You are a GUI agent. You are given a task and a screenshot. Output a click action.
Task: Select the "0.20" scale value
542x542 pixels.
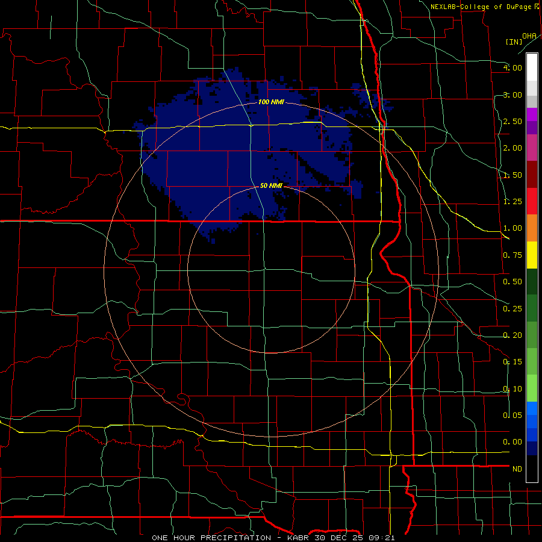point(512,335)
